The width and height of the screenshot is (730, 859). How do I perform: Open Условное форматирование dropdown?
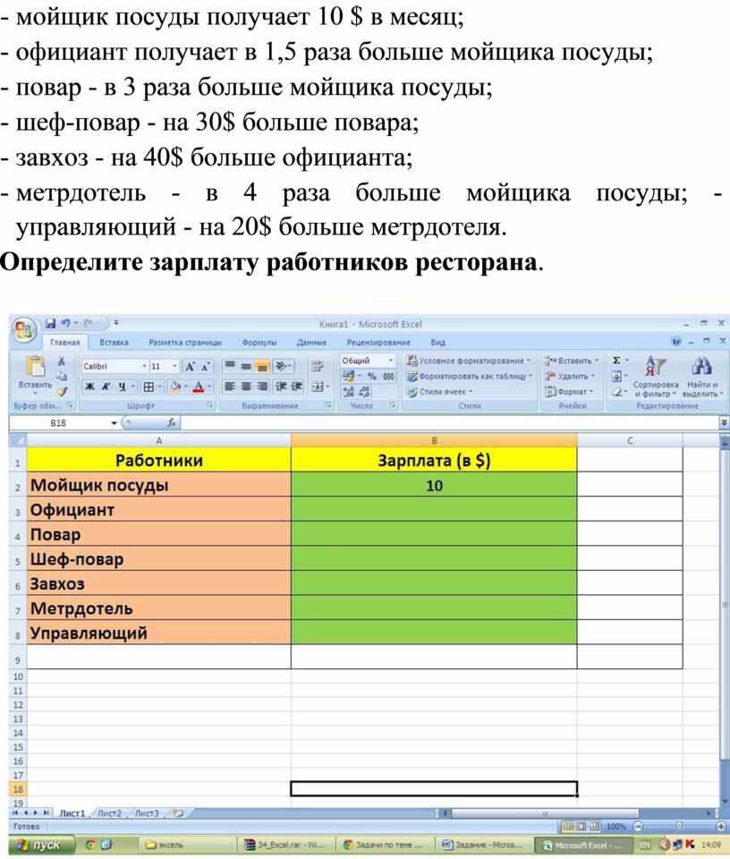[x=468, y=361]
